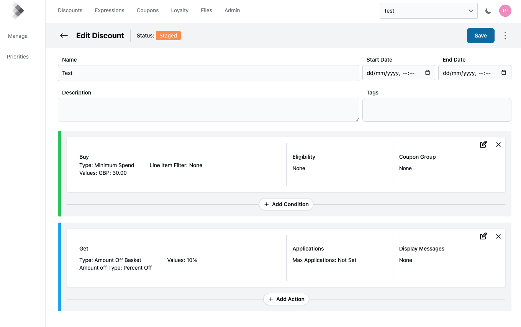This screenshot has width=521, height=327.
Task: Select Priorities in the left sidebar
Action: (18, 57)
